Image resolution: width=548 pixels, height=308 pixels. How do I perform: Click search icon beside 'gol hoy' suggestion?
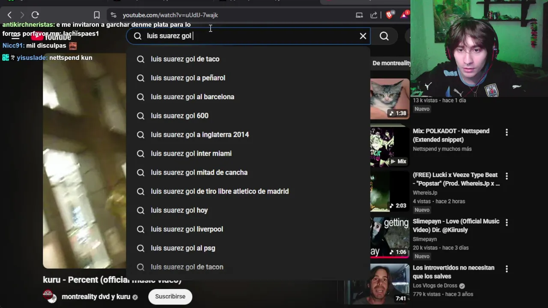pyautogui.click(x=140, y=210)
